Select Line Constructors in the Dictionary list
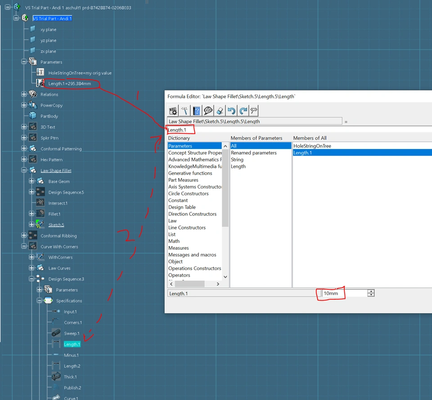 187,227
